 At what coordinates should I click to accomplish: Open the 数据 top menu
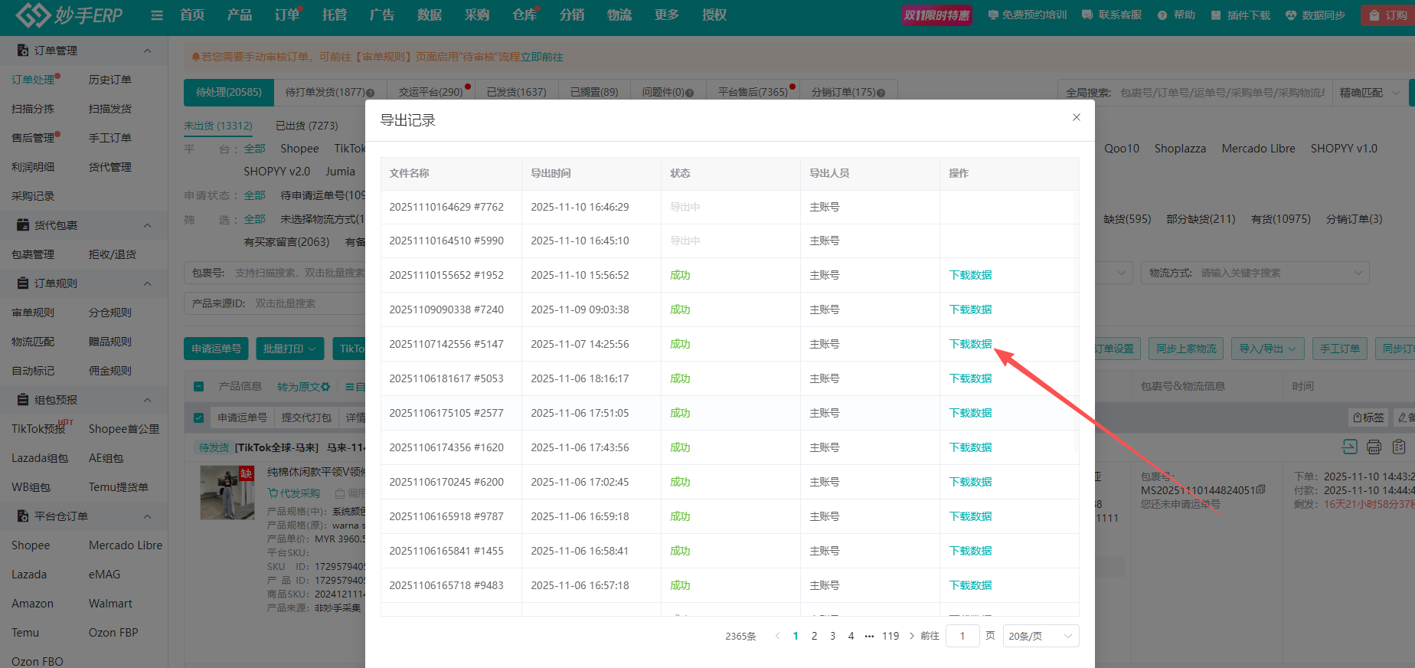pos(430,15)
